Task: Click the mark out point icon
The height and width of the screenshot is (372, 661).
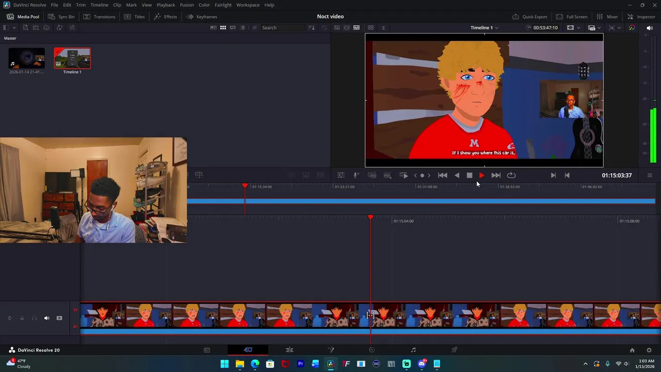Action: point(567,175)
